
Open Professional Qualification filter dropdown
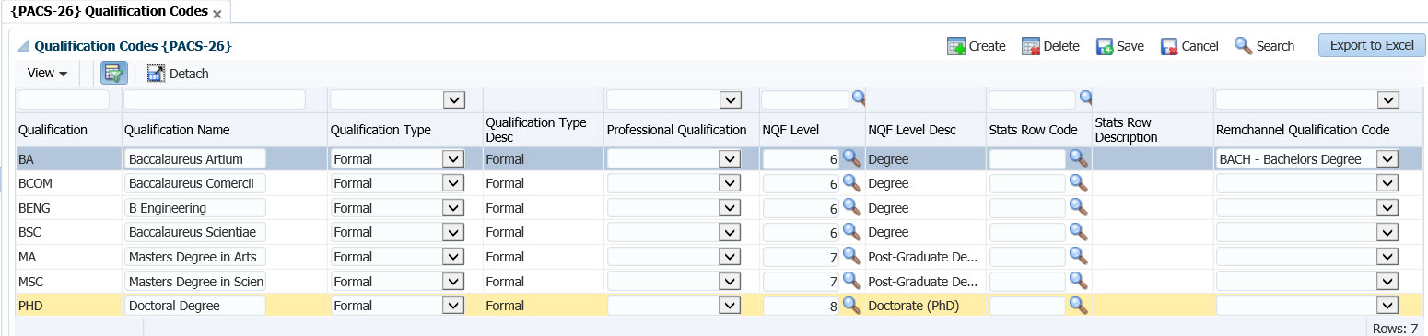(730, 99)
